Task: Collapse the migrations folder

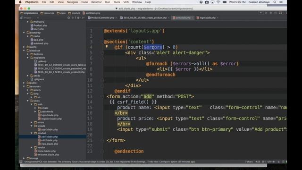Action: (28, 58)
